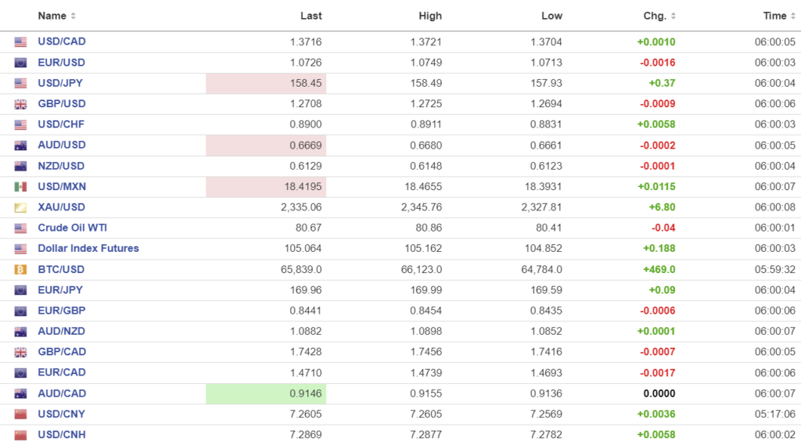Click the USD/CNH change value +0.0058
This screenshot has height=445, width=801.
(656, 435)
